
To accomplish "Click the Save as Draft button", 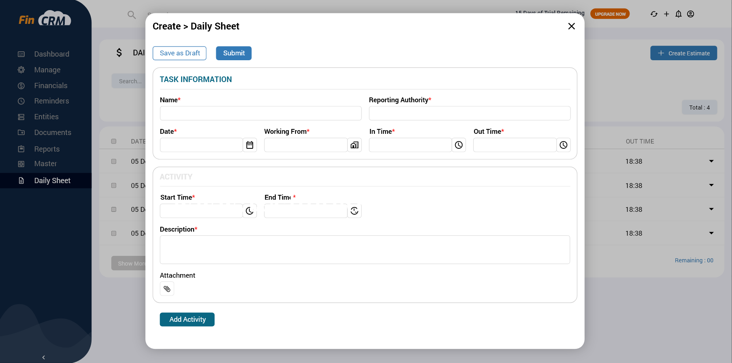I will click(179, 53).
